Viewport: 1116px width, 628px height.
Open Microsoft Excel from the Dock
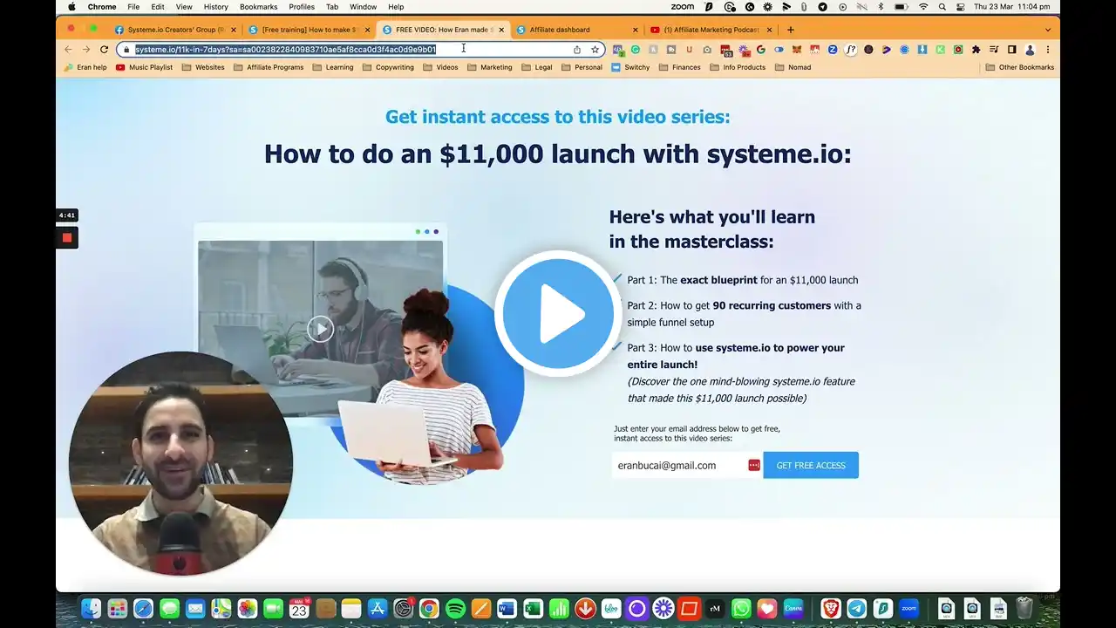(x=533, y=608)
